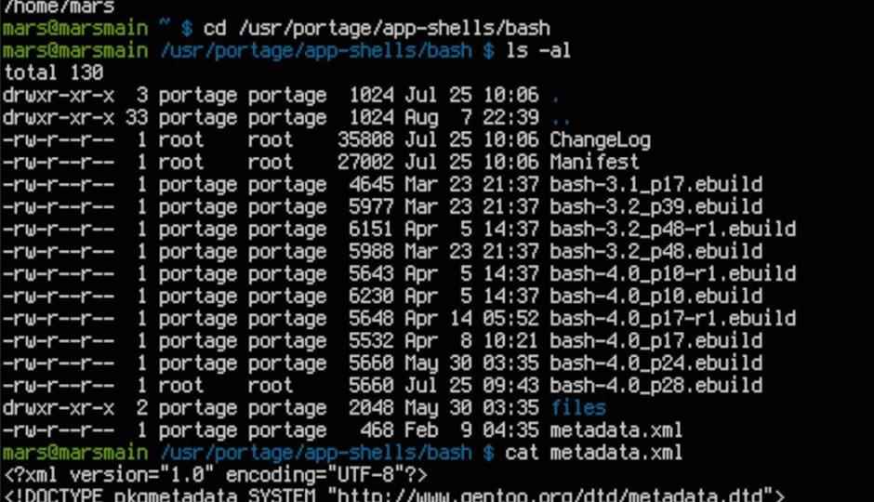874x502 pixels.
Task: Click the cat metadata.xml command text
Action: point(593,453)
